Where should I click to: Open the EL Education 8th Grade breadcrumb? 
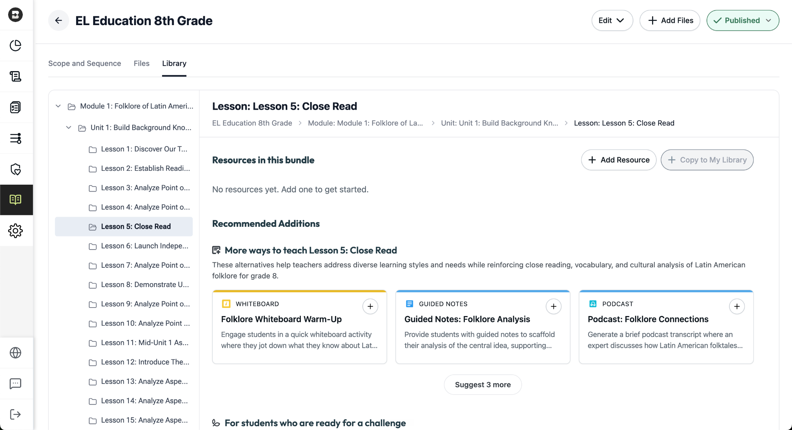click(x=252, y=123)
